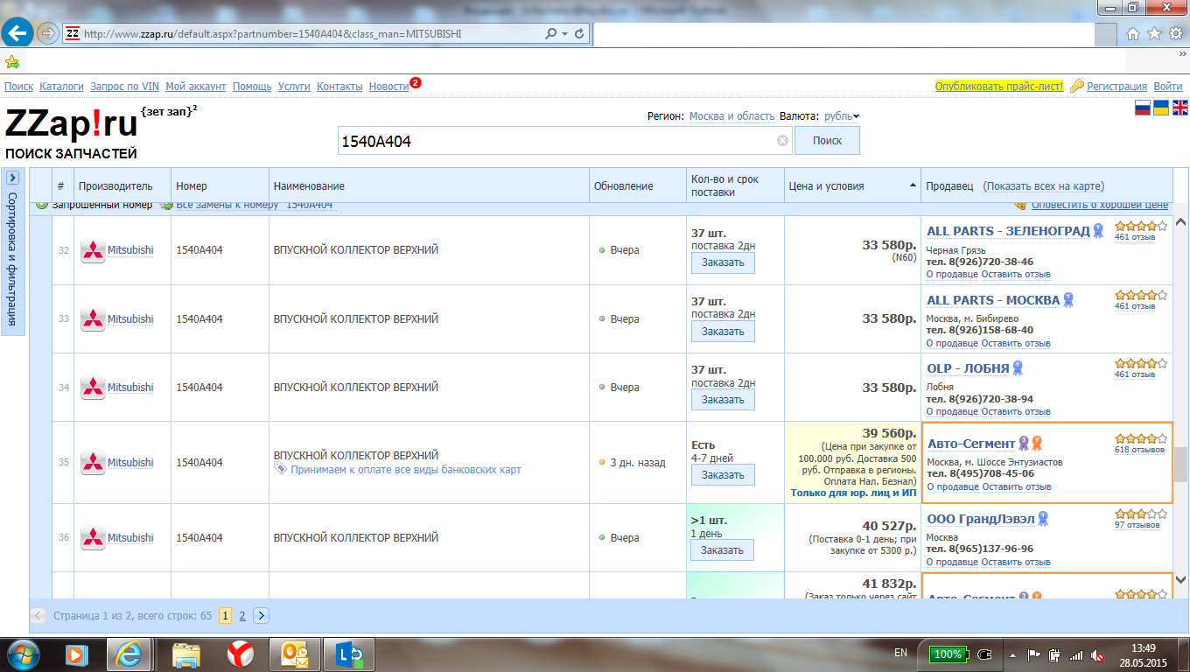
Task: Click the Mitsubishi logo in row 32
Action: click(93, 250)
